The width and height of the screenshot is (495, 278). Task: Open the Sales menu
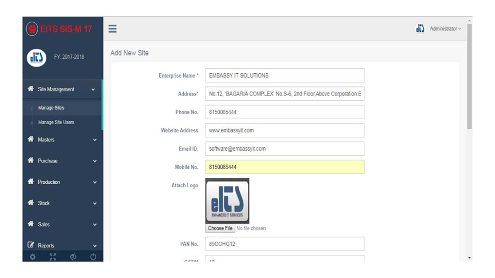[63, 224]
